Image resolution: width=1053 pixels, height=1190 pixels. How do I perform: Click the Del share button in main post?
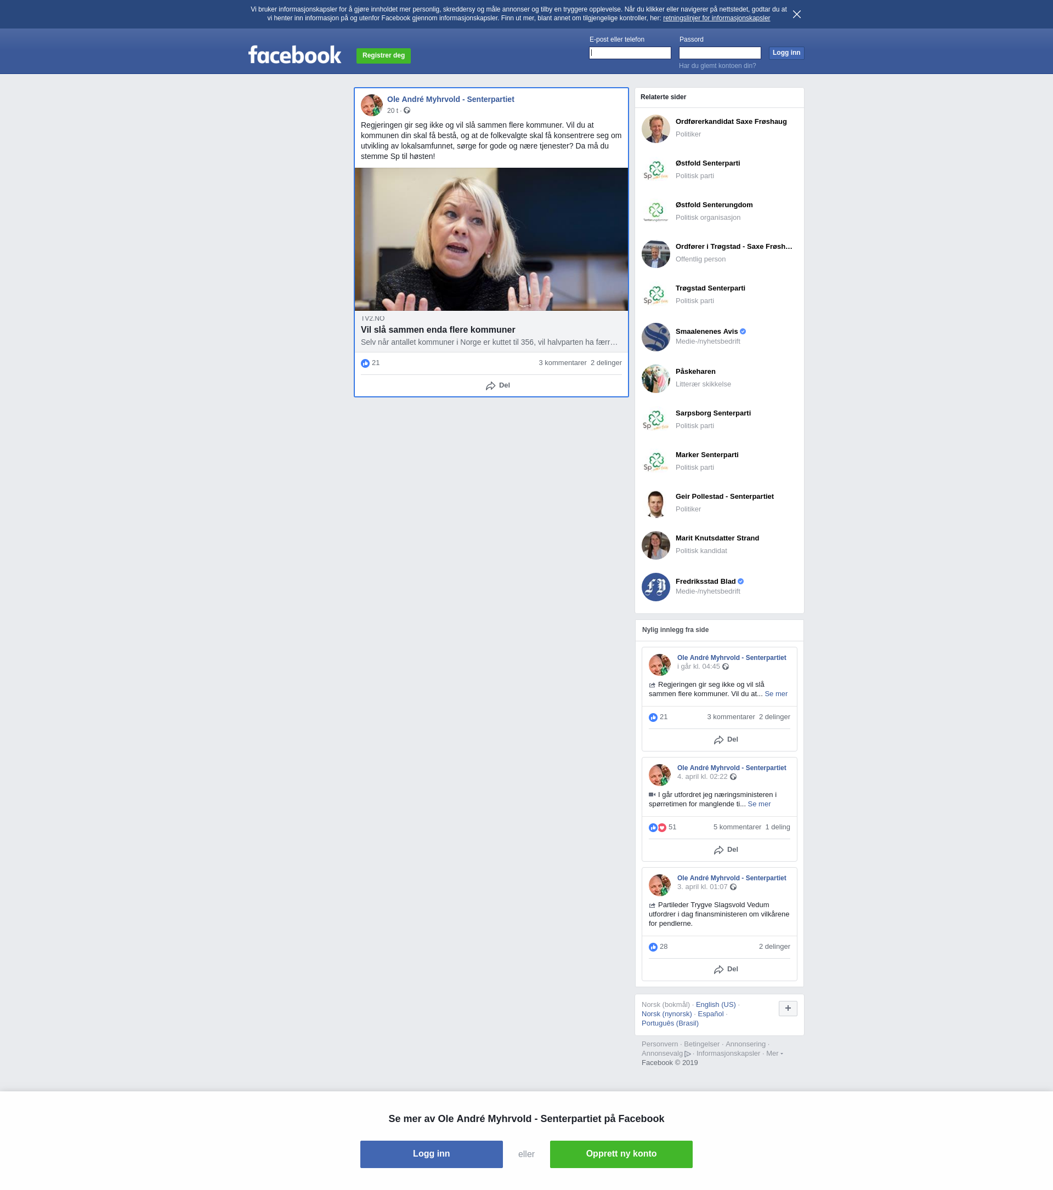tap(497, 385)
